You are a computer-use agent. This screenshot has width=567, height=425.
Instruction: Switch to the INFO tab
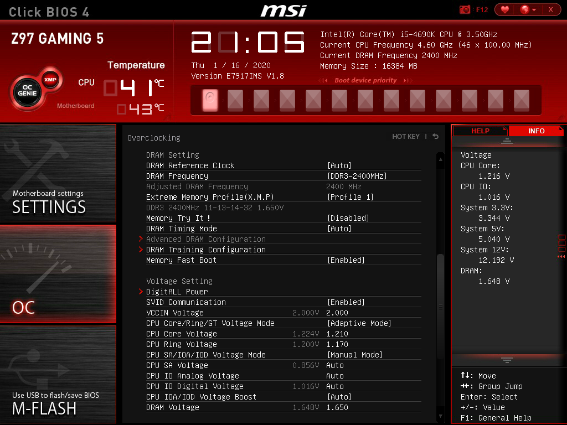(536, 131)
